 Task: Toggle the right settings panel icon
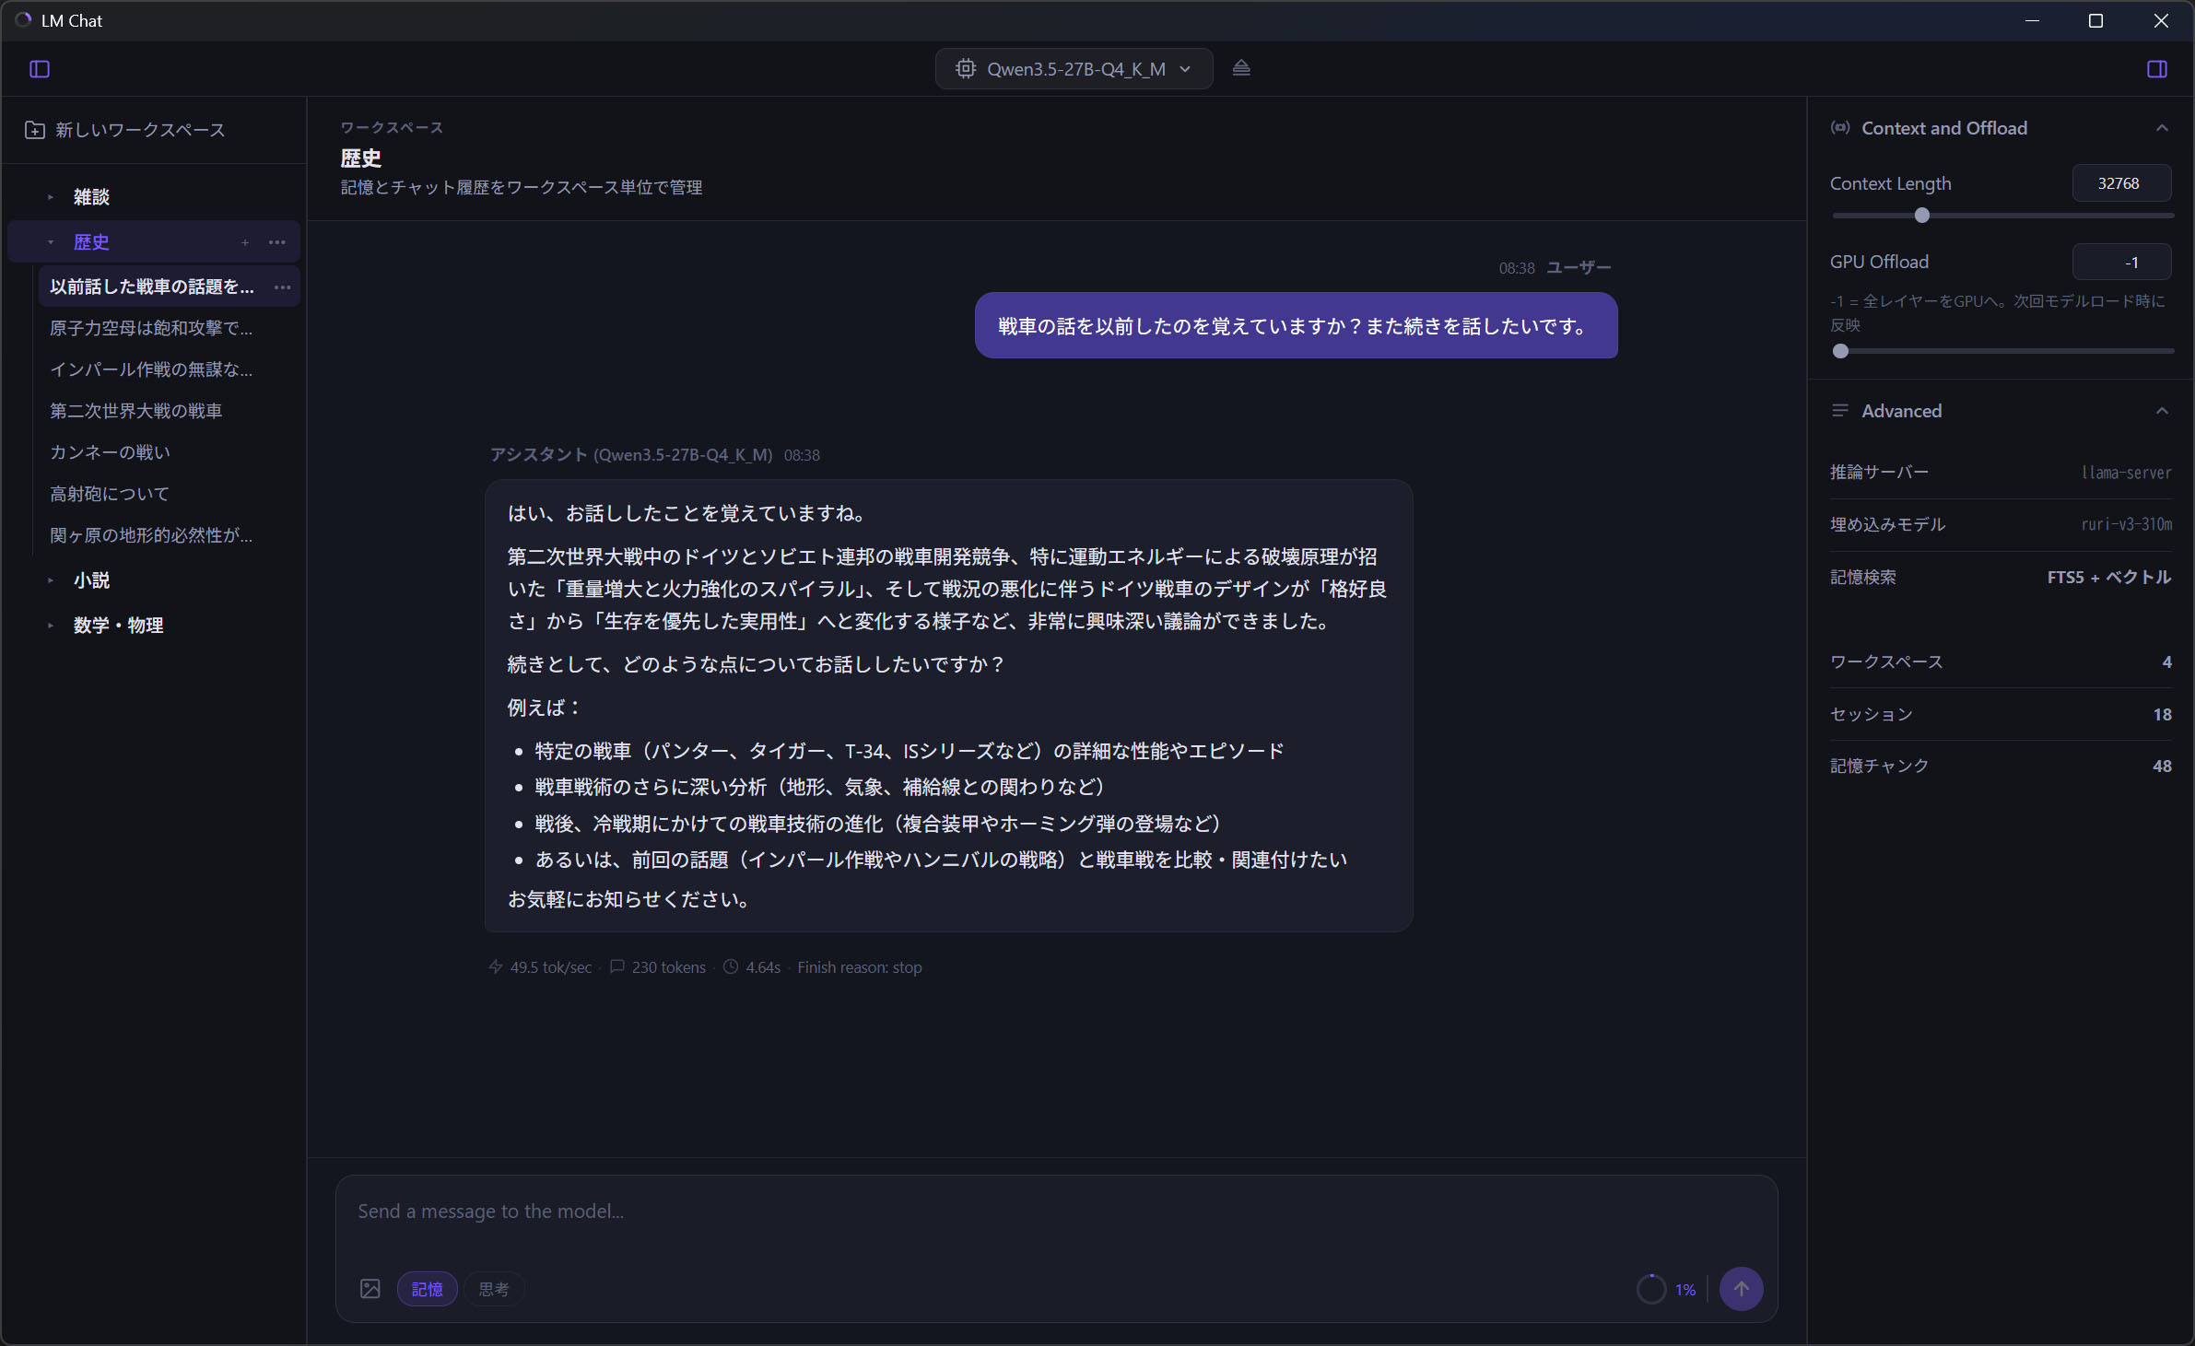tap(2156, 69)
